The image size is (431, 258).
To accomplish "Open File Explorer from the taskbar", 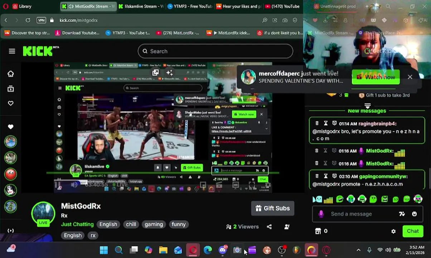I will click(x=163, y=250).
